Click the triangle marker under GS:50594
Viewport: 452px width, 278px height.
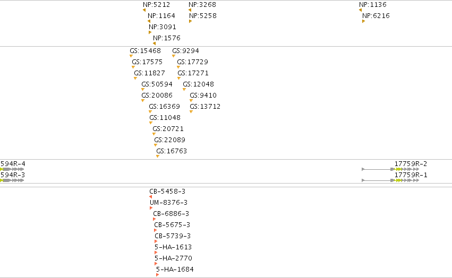click(x=143, y=89)
